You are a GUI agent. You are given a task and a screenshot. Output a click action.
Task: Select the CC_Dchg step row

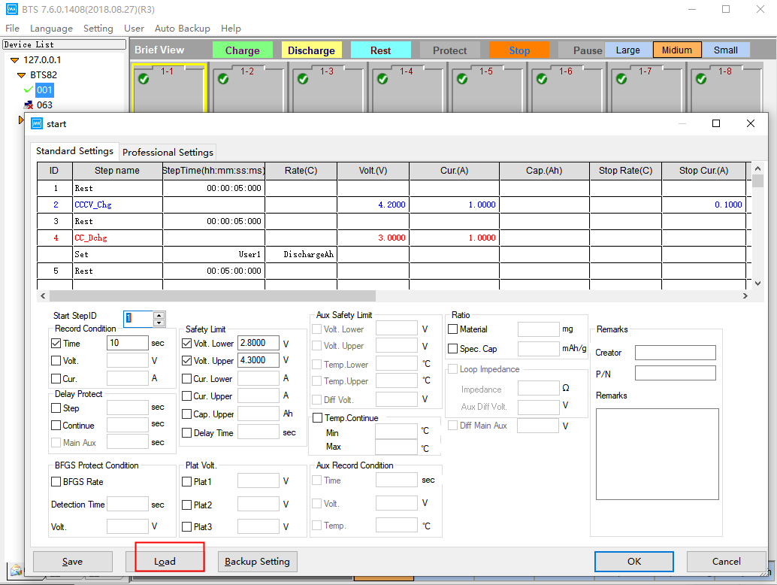392,238
